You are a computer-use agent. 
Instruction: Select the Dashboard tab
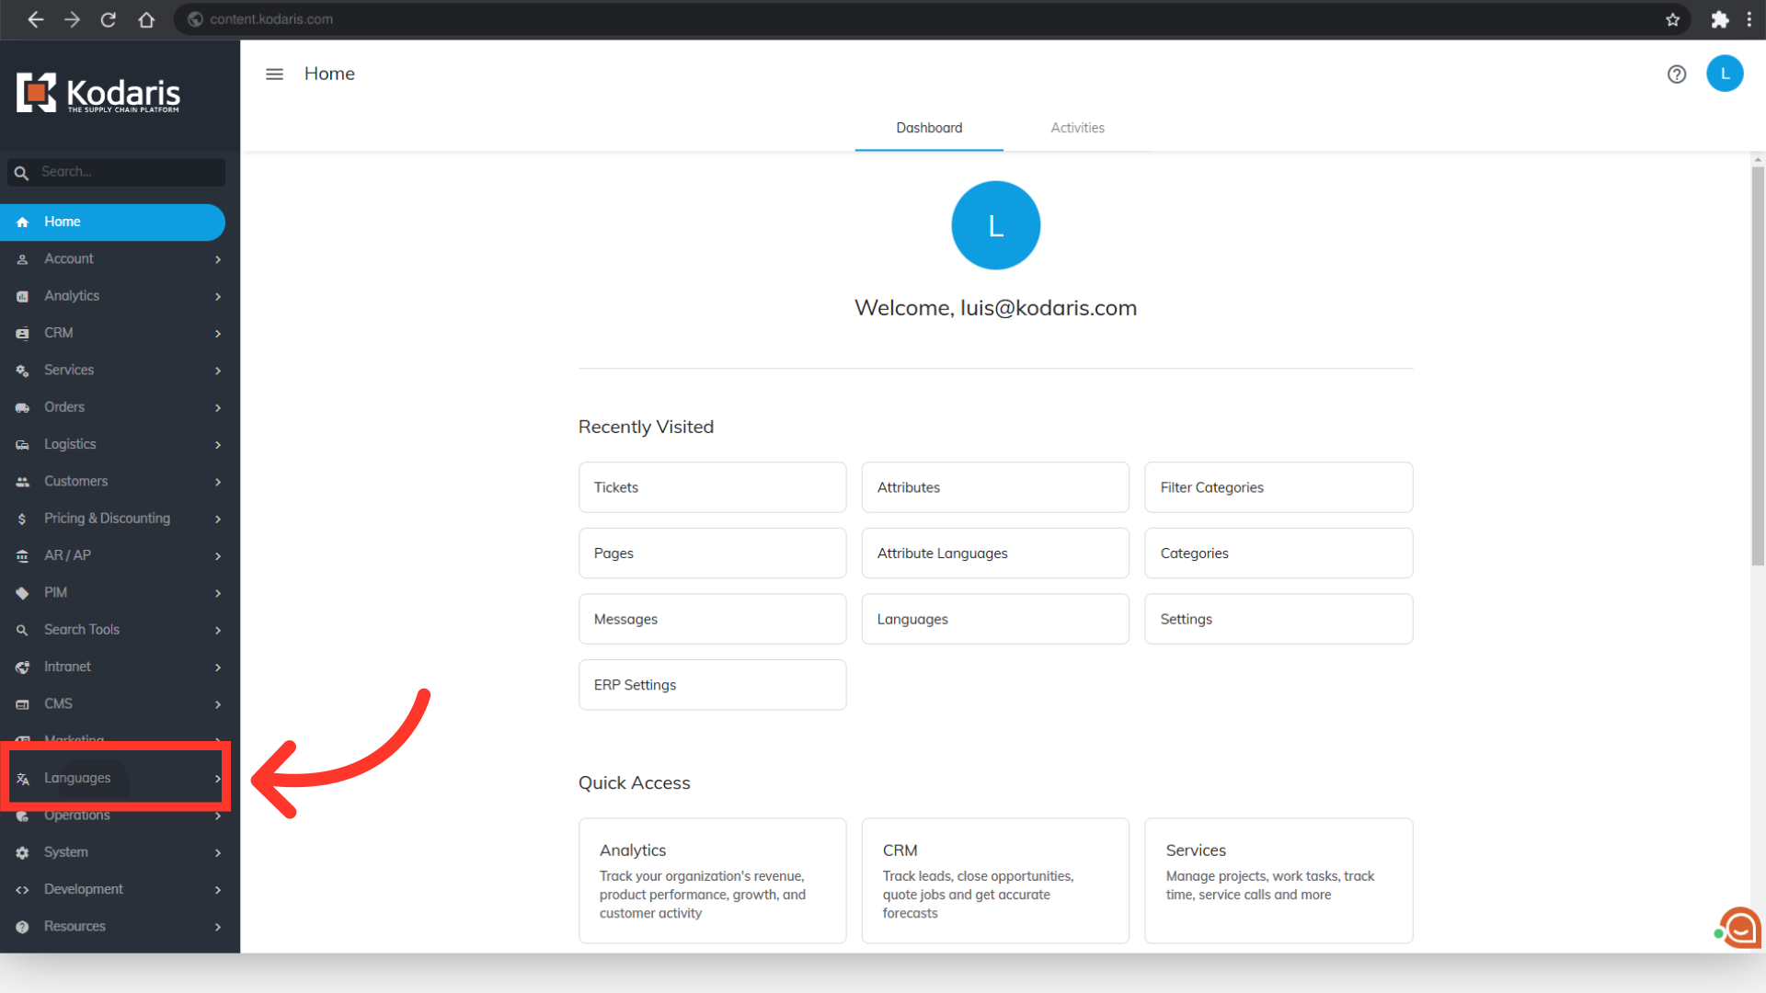(929, 128)
